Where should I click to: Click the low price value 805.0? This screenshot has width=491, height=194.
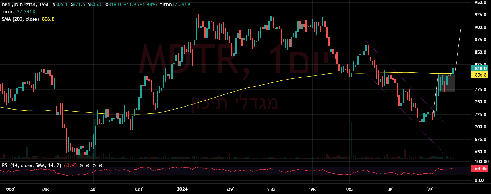point(96,4)
